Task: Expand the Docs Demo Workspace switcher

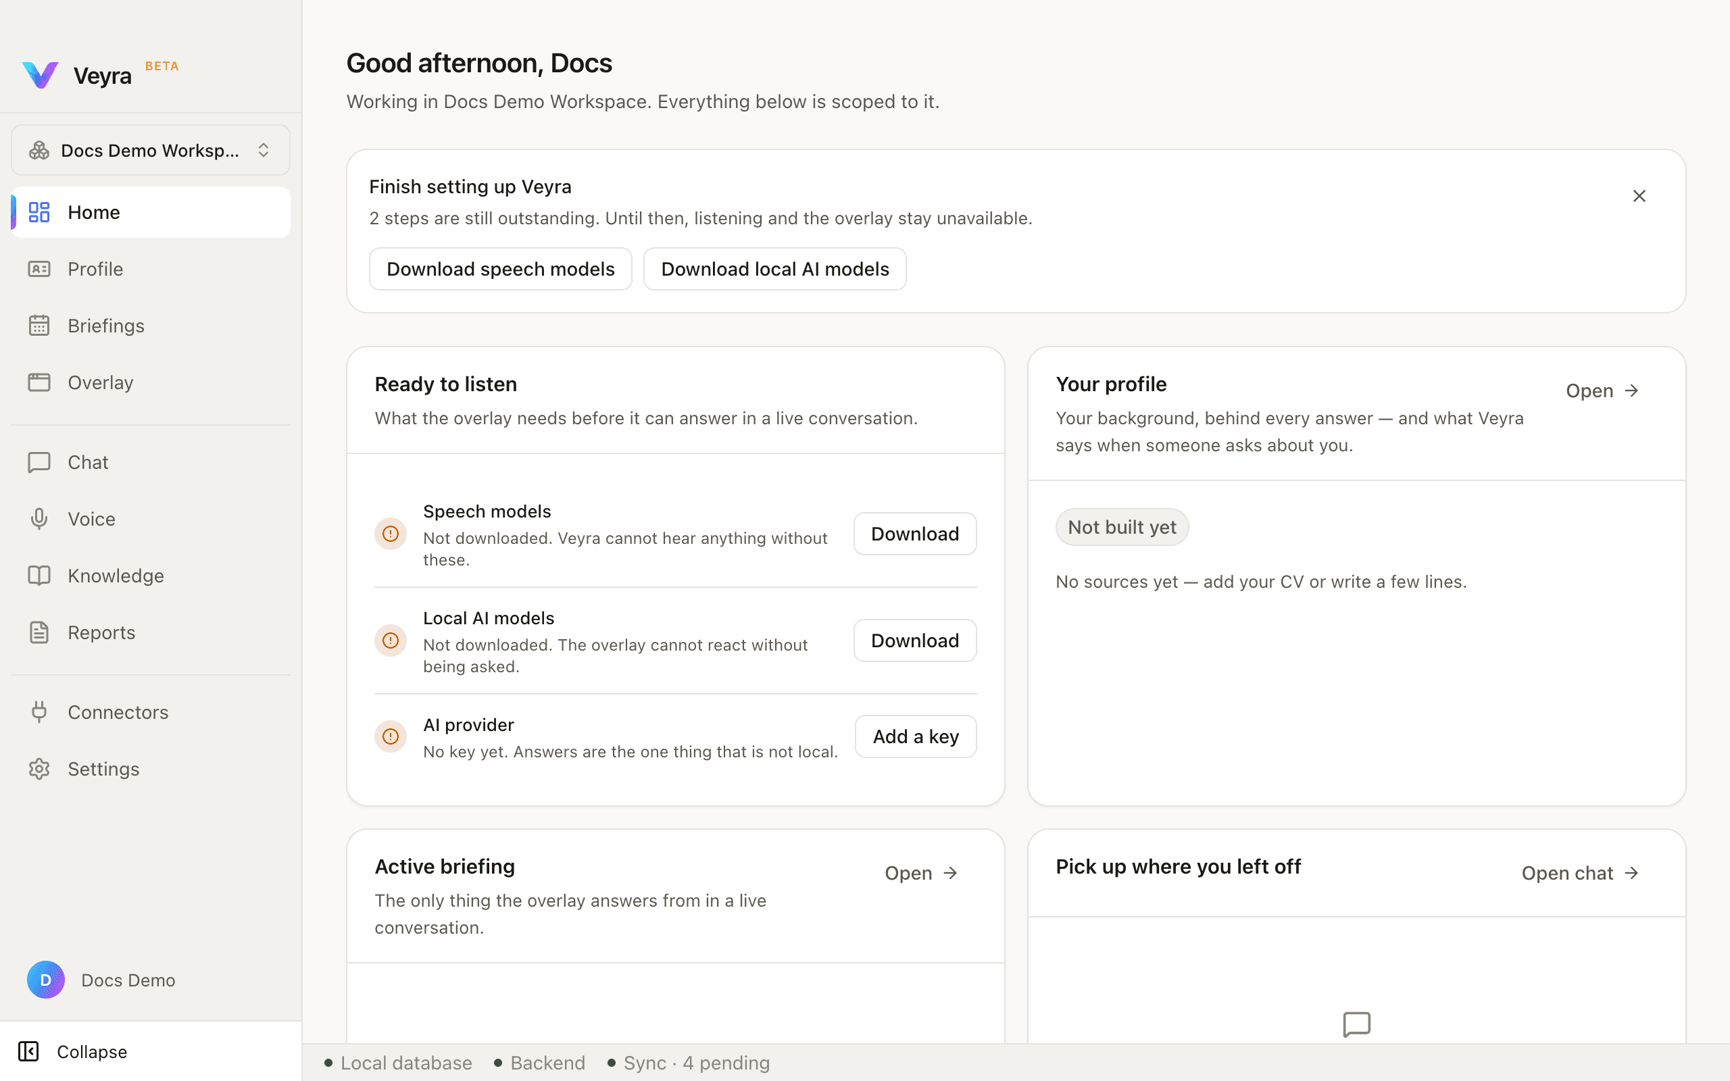Action: (x=150, y=150)
